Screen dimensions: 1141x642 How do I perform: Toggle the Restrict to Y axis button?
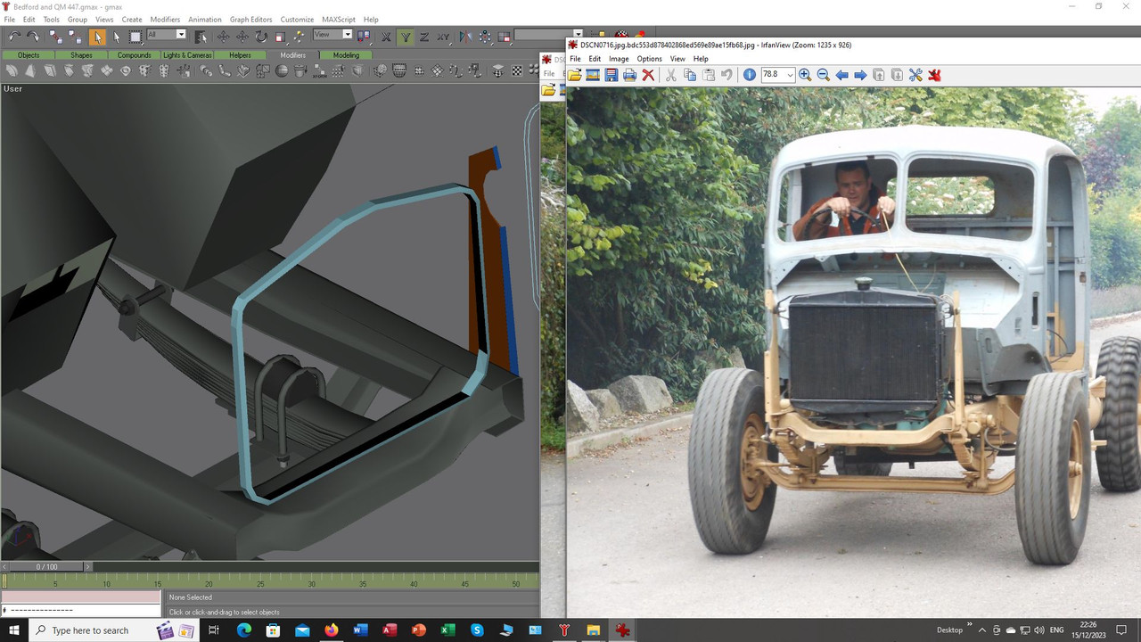406,37
